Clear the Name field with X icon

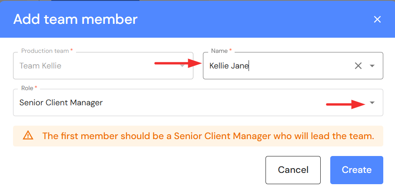(358, 66)
